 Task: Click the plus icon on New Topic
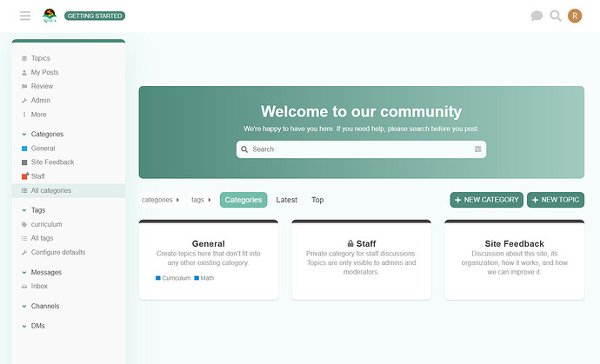(535, 200)
